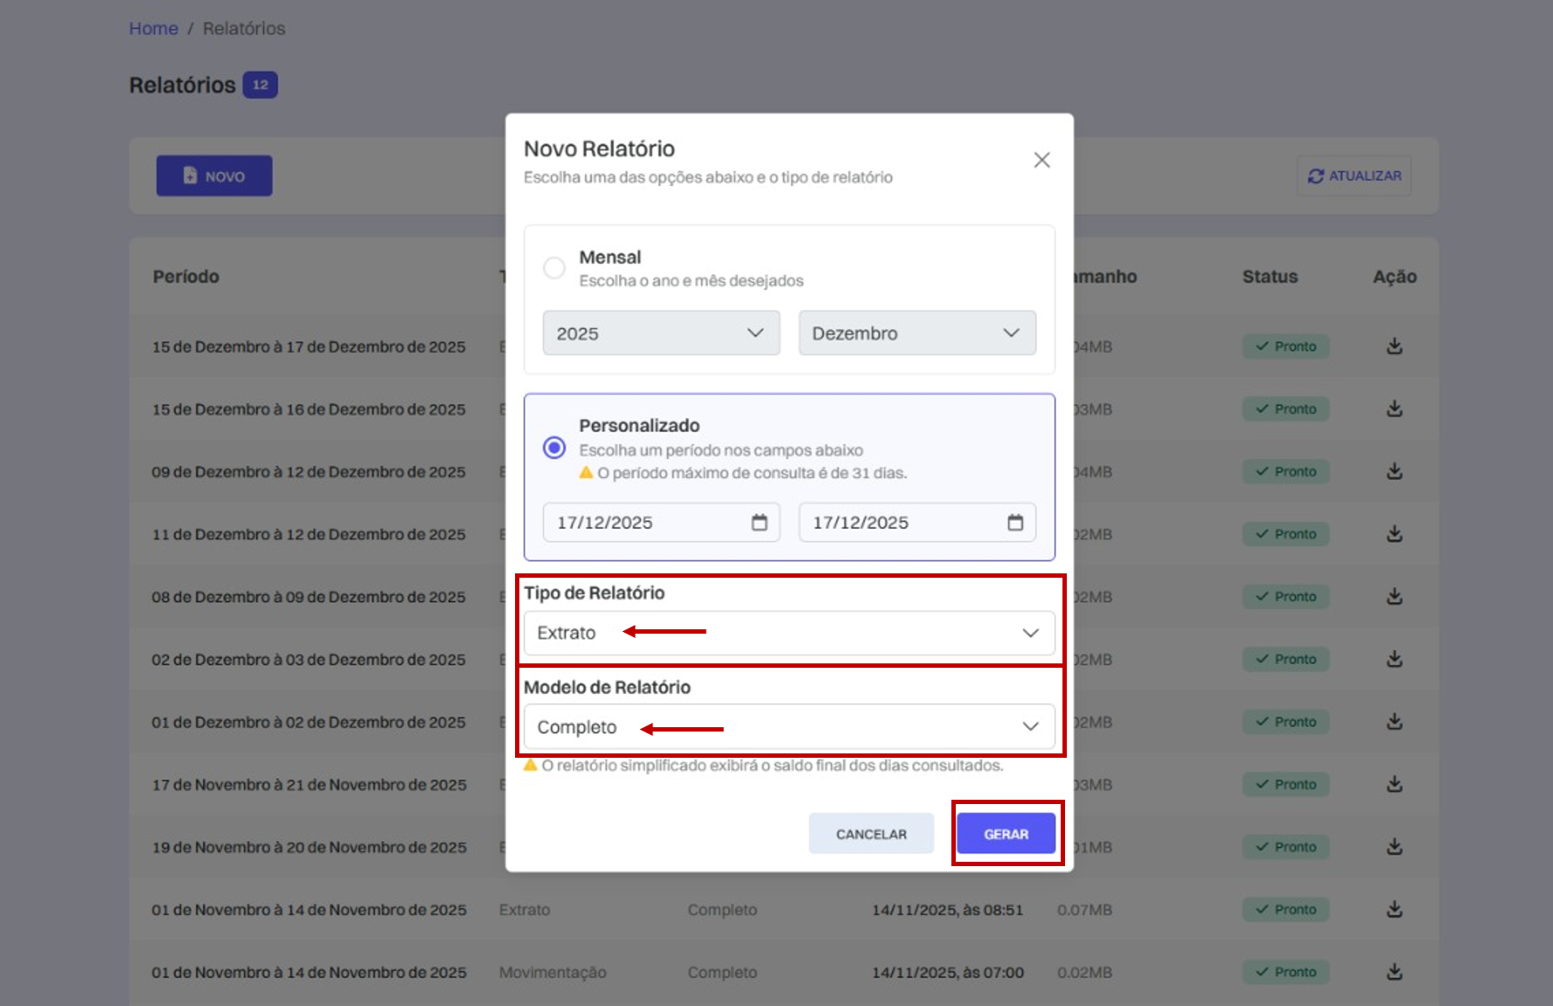Click the CANCELAR button
Image resolution: width=1553 pixels, height=1006 pixels.
point(871,834)
